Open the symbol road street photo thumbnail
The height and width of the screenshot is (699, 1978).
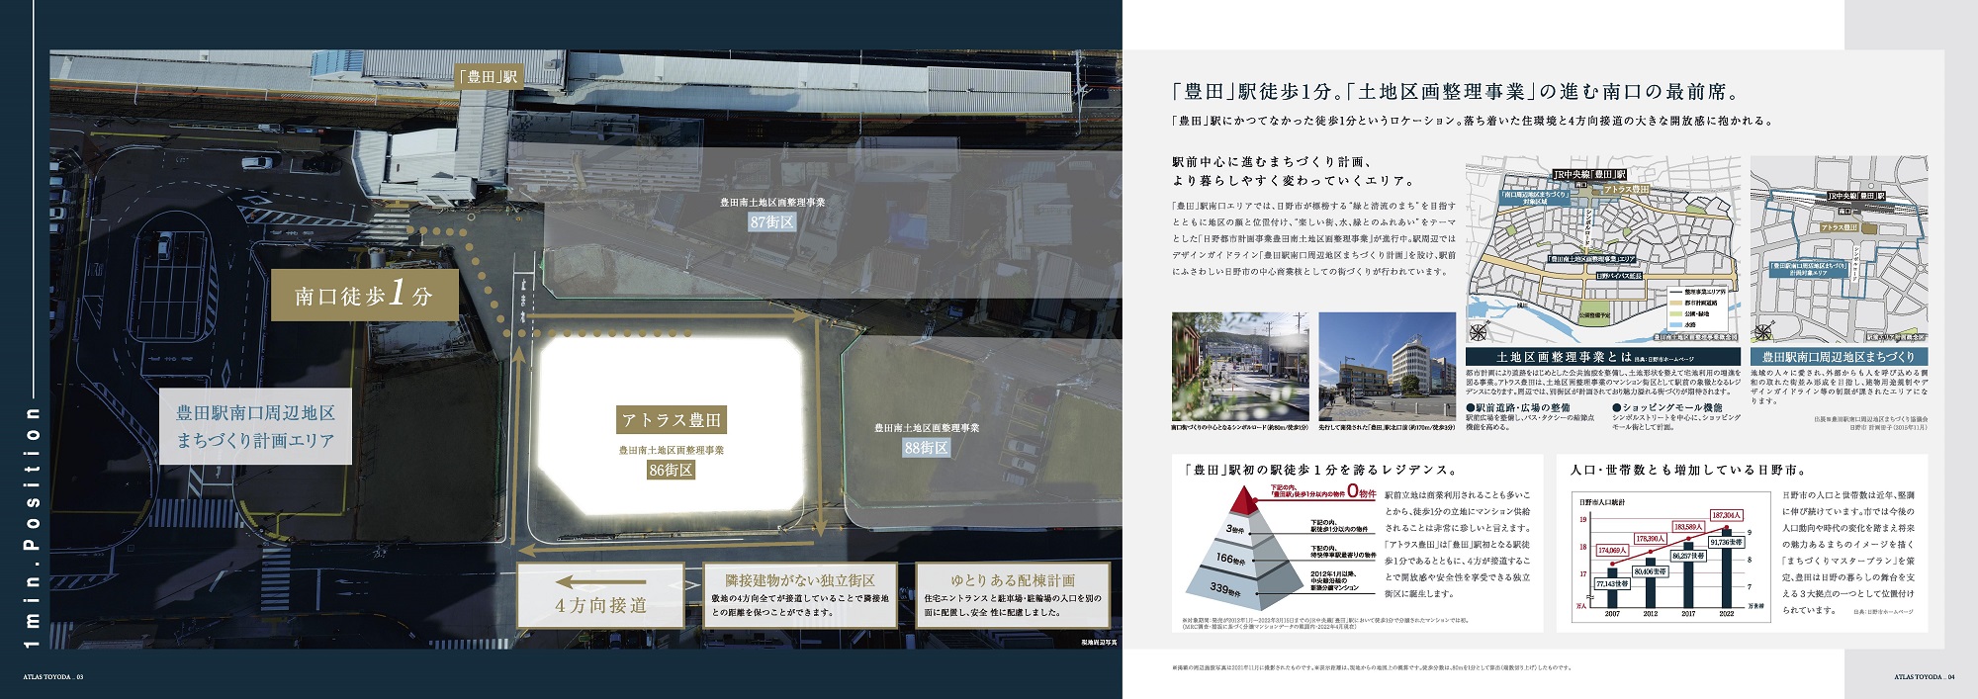(x=1240, y=367)
